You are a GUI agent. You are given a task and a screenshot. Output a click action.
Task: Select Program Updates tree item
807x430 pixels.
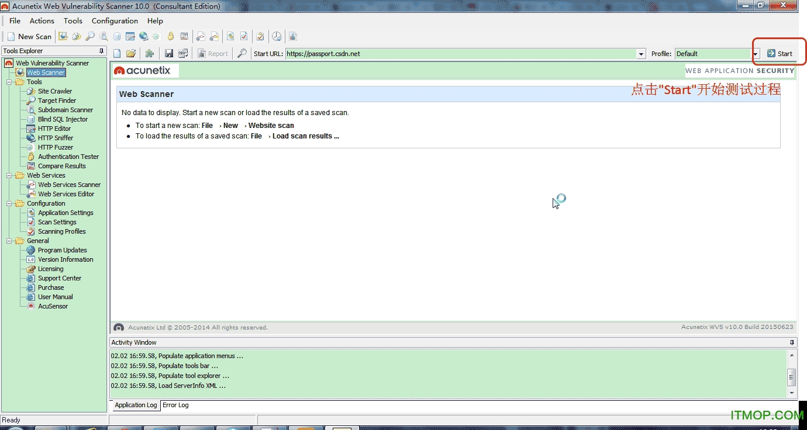(62, 250)
